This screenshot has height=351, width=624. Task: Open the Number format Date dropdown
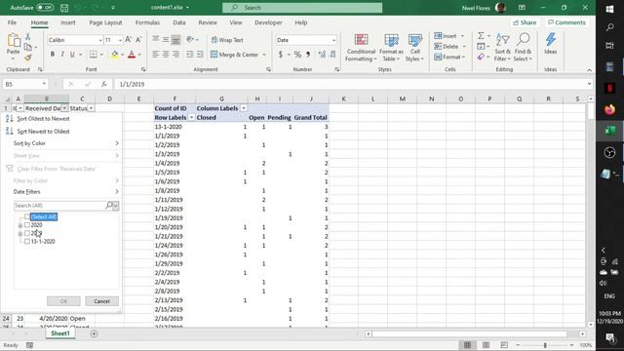pyautogui.click(x=333, y=40)
